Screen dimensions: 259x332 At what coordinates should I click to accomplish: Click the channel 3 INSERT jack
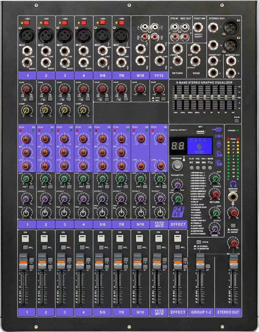point(65,63)
